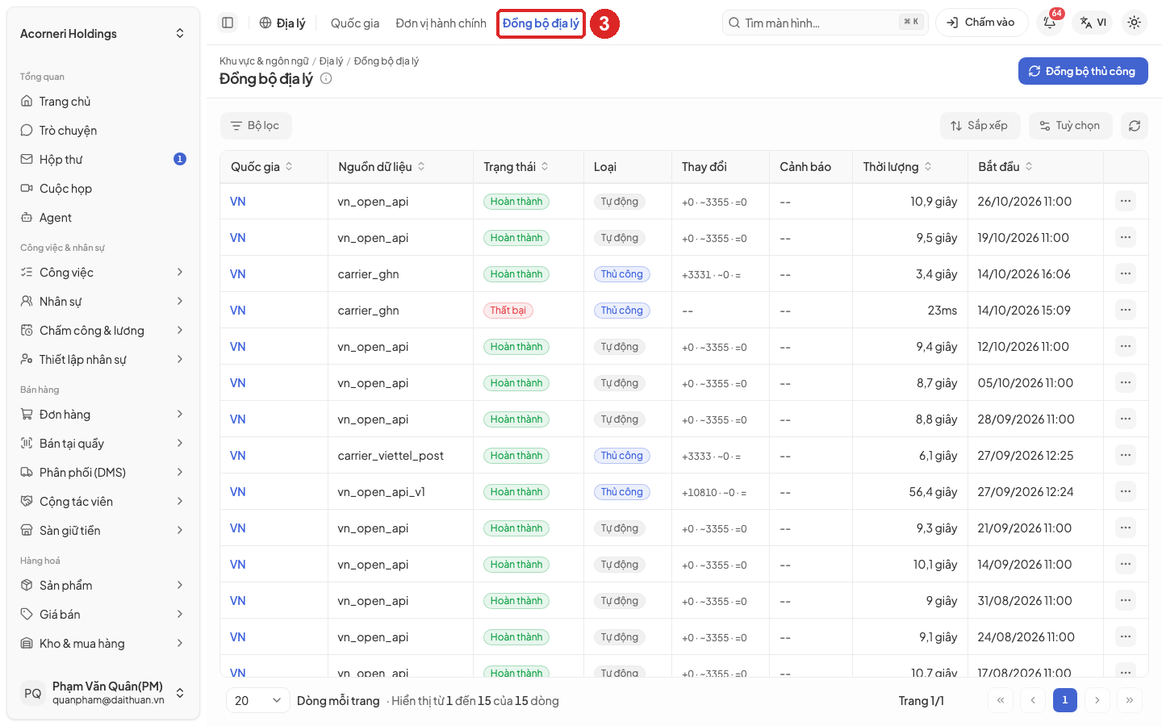Click Đồng bộ thủ công button
This screenshot has height=726, width=1162.
(1083, 71)
